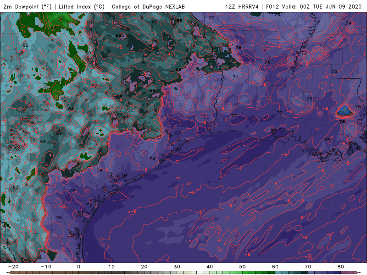Click the 'Lifted Index (°C)' header label

(x=82, y=6)
